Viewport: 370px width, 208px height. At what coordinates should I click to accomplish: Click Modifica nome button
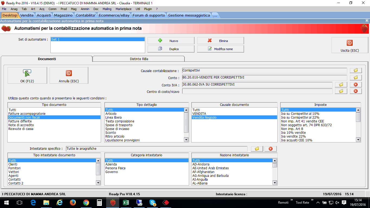[x=220, y=49]
